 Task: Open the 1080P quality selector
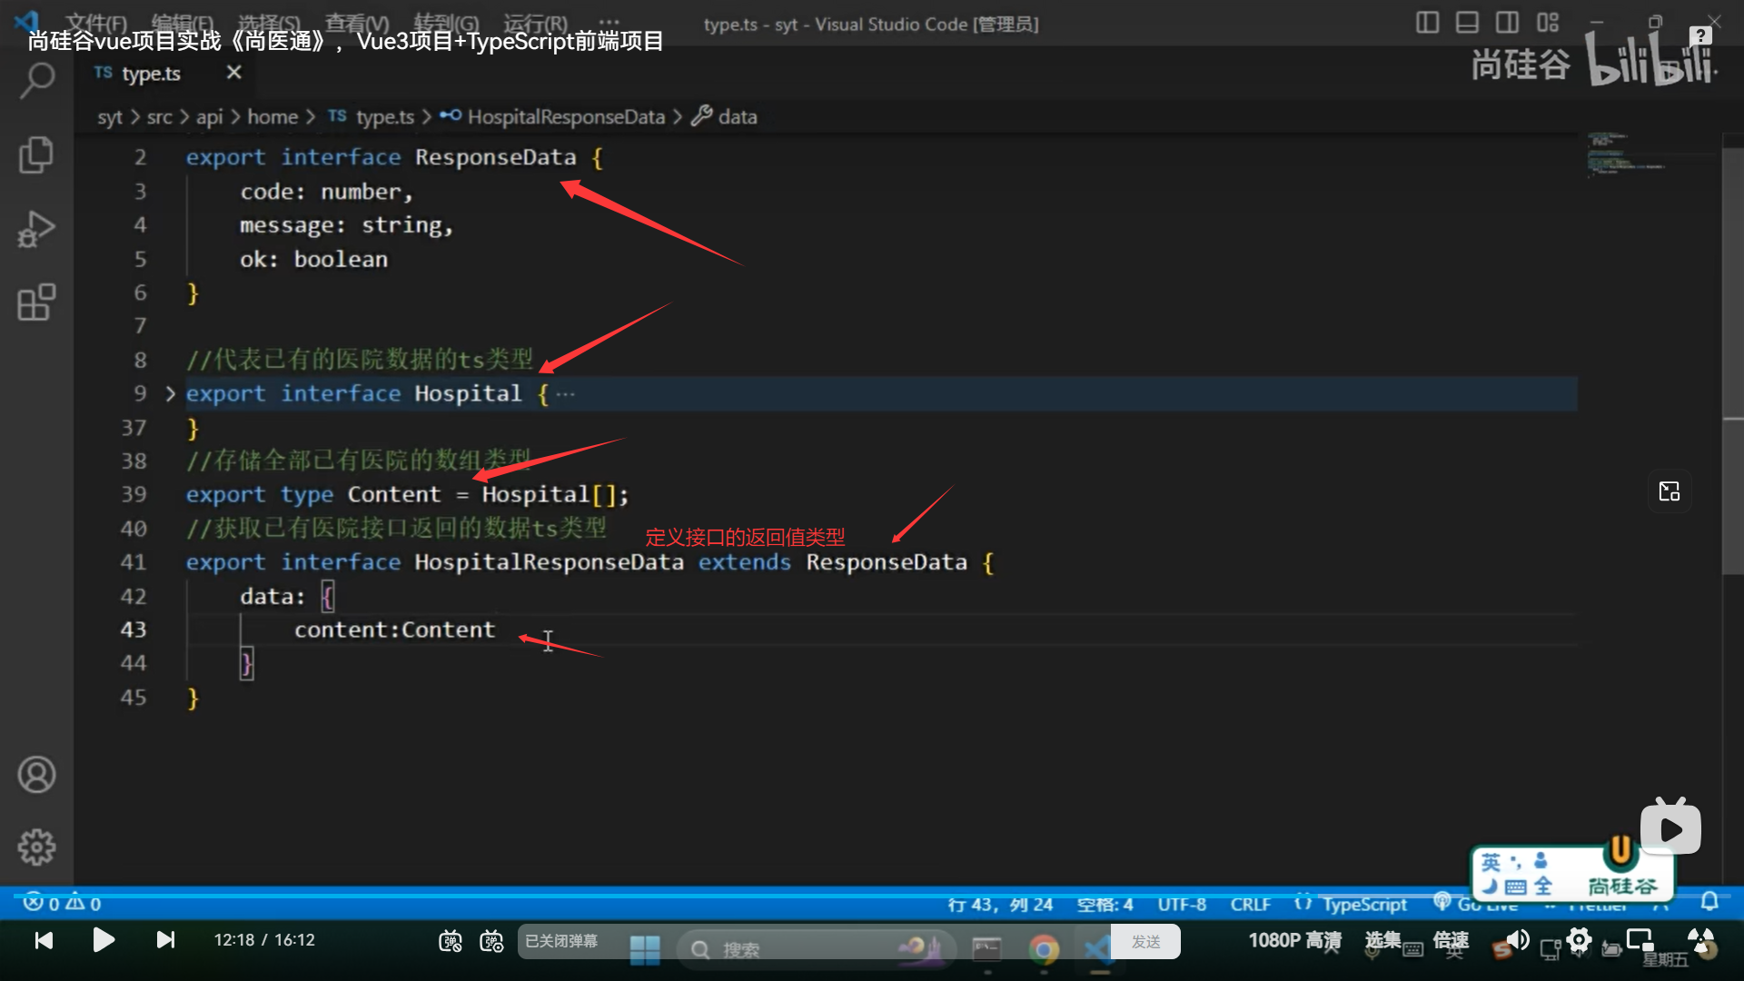[1294, 940]
